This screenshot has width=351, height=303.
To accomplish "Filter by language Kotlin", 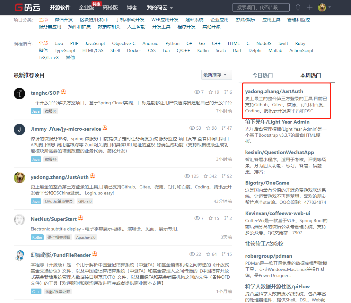I will pos(203,51).
